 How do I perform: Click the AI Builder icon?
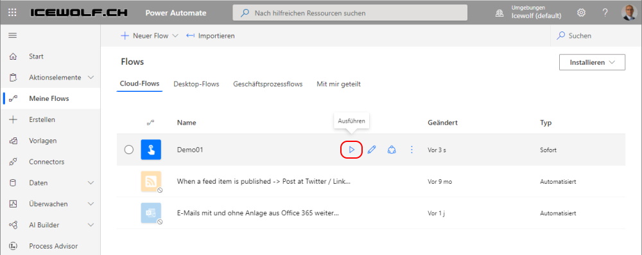13,225
